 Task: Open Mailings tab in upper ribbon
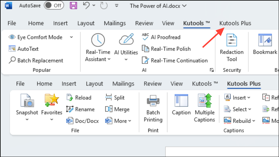tap(115, 23)
